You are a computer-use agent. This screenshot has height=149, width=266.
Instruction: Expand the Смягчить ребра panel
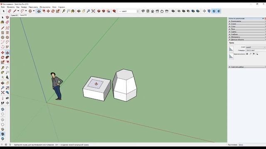(x=247, y=67)
